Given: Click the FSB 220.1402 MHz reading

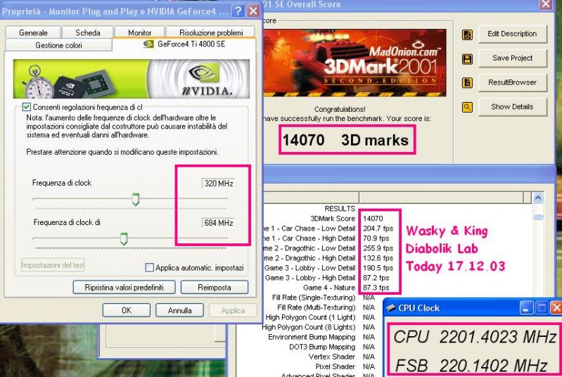Looking at the screenshot, I should click(471, 366).
